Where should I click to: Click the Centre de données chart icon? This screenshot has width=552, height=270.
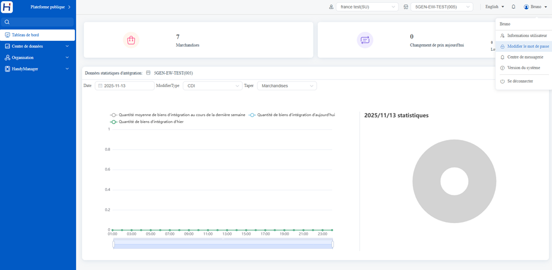(x=7, y=46)
